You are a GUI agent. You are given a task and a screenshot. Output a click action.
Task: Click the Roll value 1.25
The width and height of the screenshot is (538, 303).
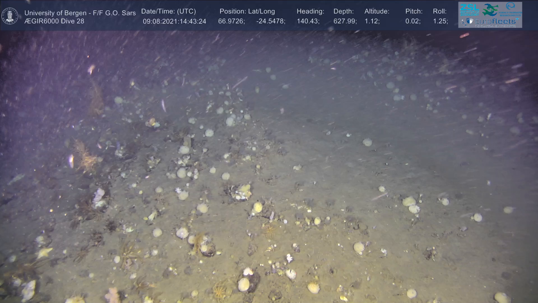pyautogui.click(x=440, y=21)
